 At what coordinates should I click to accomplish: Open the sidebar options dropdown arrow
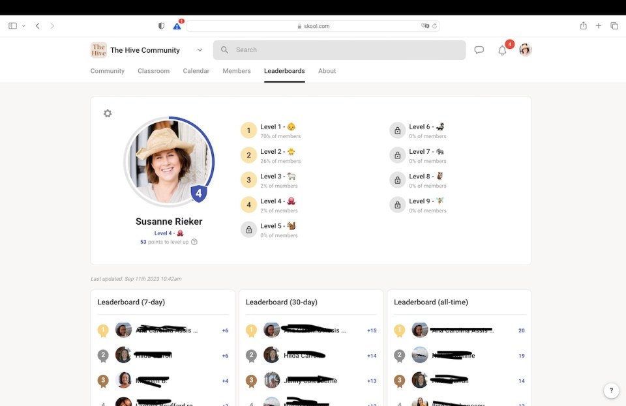[x=23, y=26]
